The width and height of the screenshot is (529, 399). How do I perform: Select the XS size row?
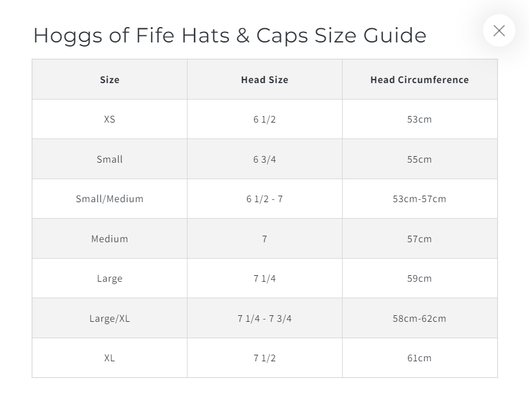tap(109, 119)
